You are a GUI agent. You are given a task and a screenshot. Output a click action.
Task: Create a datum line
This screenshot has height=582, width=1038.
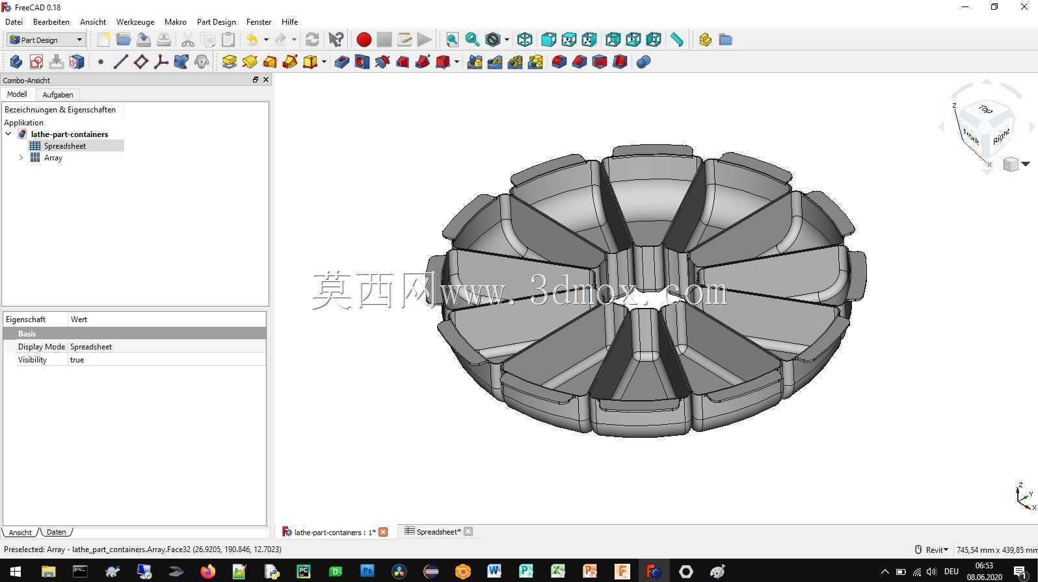tap(121, 62)
